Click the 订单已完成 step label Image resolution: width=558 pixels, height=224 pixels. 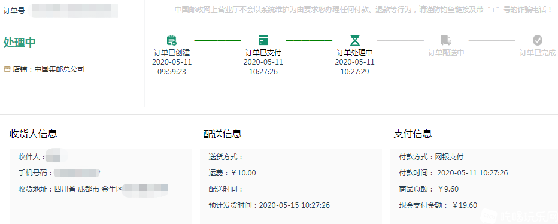pos(538,53)
